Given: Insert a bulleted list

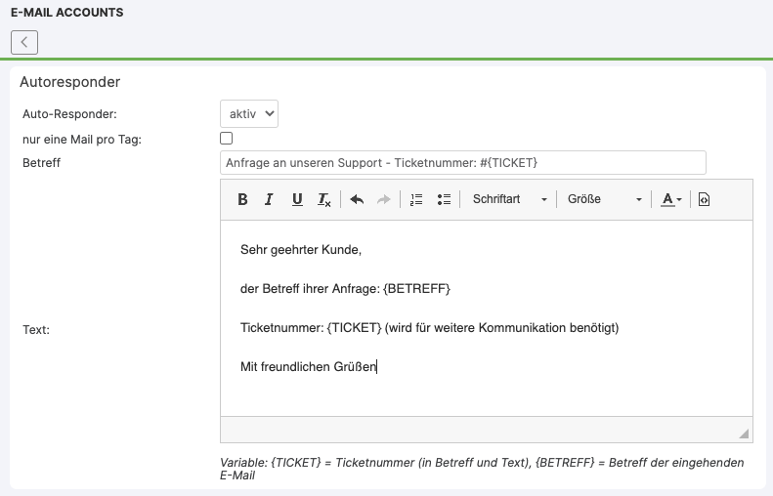Looking at the screenshot, I should (x=444, y=199).
